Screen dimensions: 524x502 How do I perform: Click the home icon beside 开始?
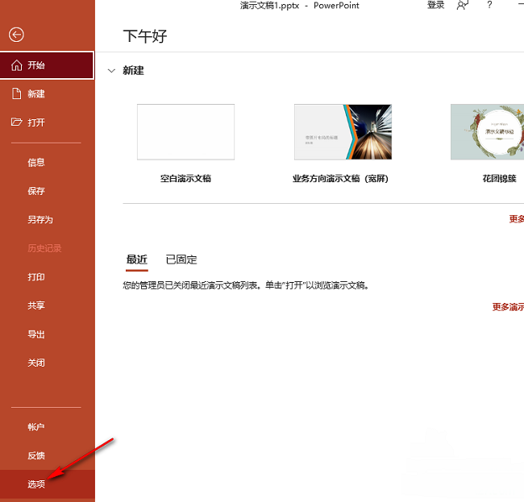coord(16,65)
